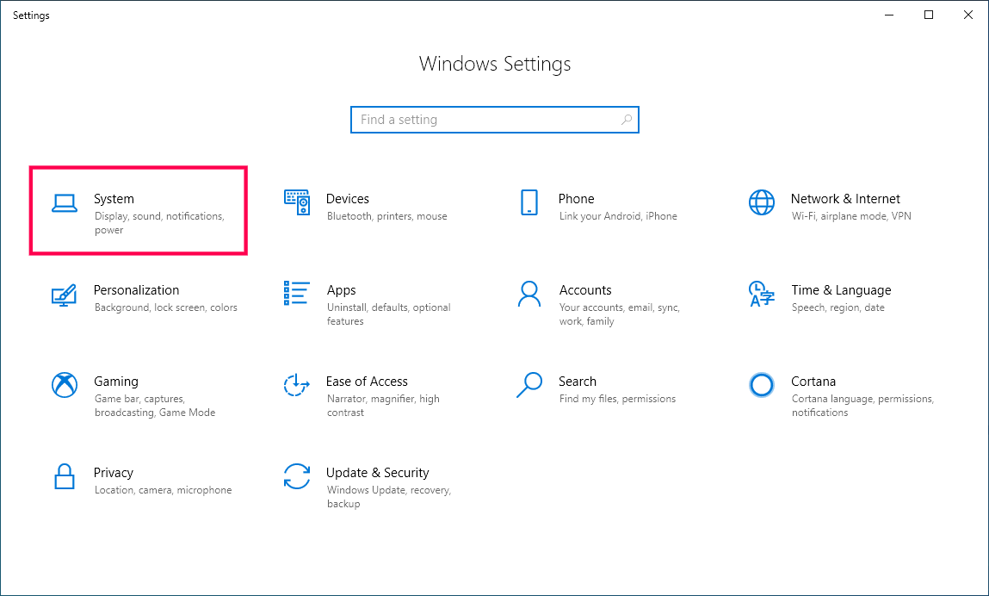Click 'Location, camera, microphone' description
Viewport: 989px width, 596px height.
(x=164, y=490)
